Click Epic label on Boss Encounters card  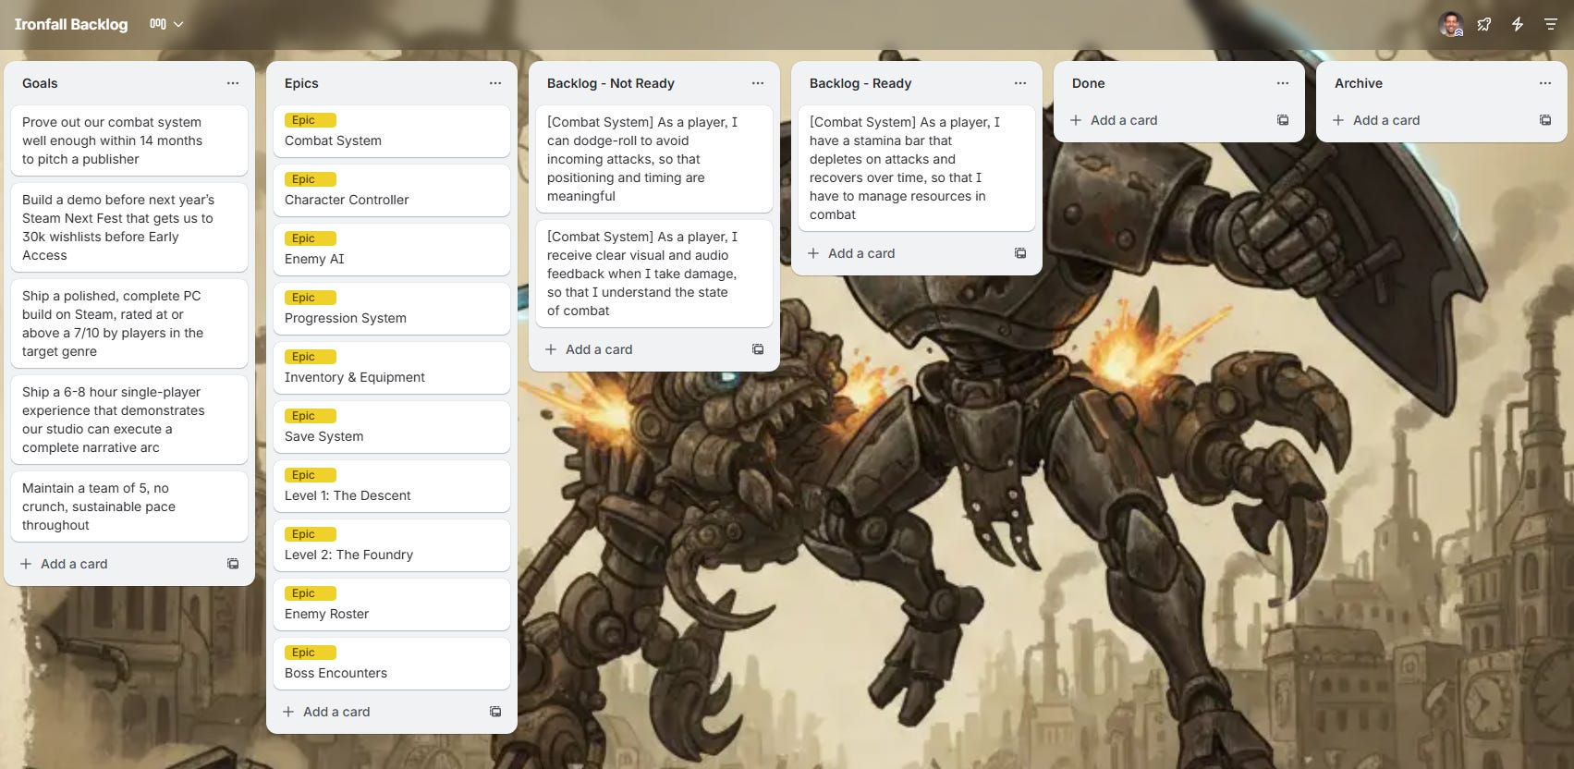[x=311, y=653]
